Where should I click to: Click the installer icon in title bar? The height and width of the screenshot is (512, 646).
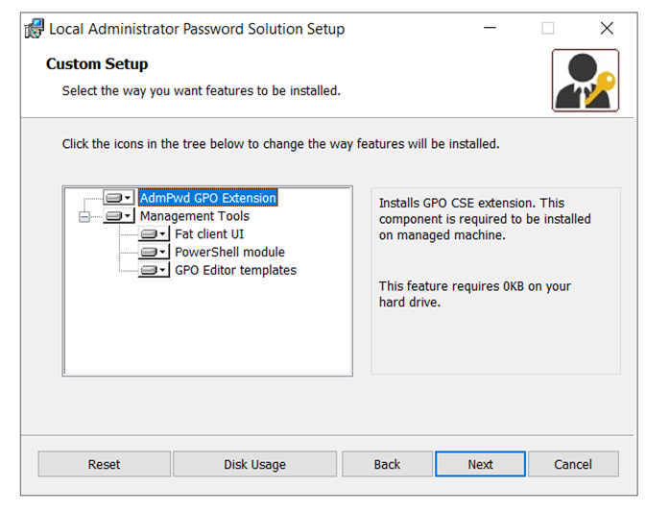[35, 29]
